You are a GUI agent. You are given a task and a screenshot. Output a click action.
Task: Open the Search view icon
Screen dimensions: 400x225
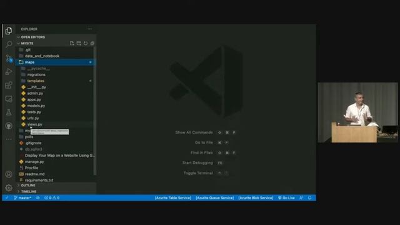[x=9, y=44]
